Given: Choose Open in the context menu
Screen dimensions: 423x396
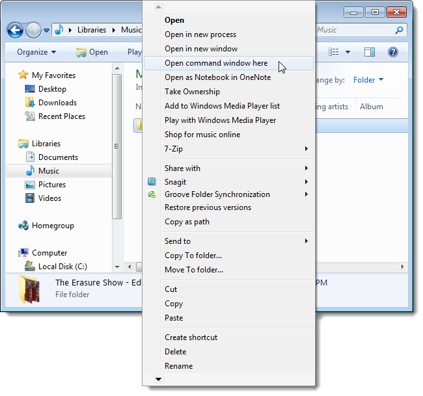Looking at the screenshot, I should [x=229, y=20].
